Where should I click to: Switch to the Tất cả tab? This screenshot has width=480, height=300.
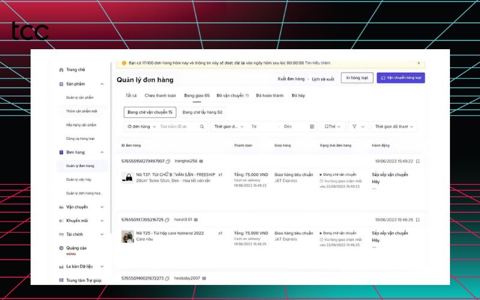click(x=131, y=95)
